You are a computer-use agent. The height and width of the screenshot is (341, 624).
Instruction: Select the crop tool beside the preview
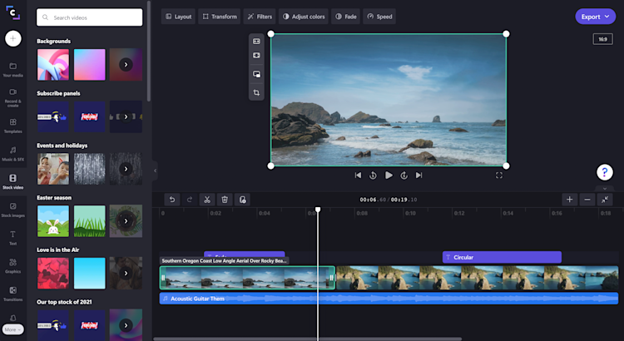pyautogui.click(x=256, y=92)
